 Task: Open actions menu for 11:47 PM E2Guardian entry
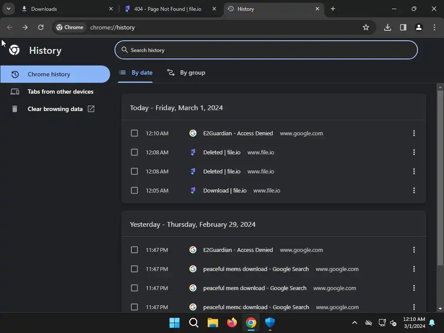tap(414, 250)
